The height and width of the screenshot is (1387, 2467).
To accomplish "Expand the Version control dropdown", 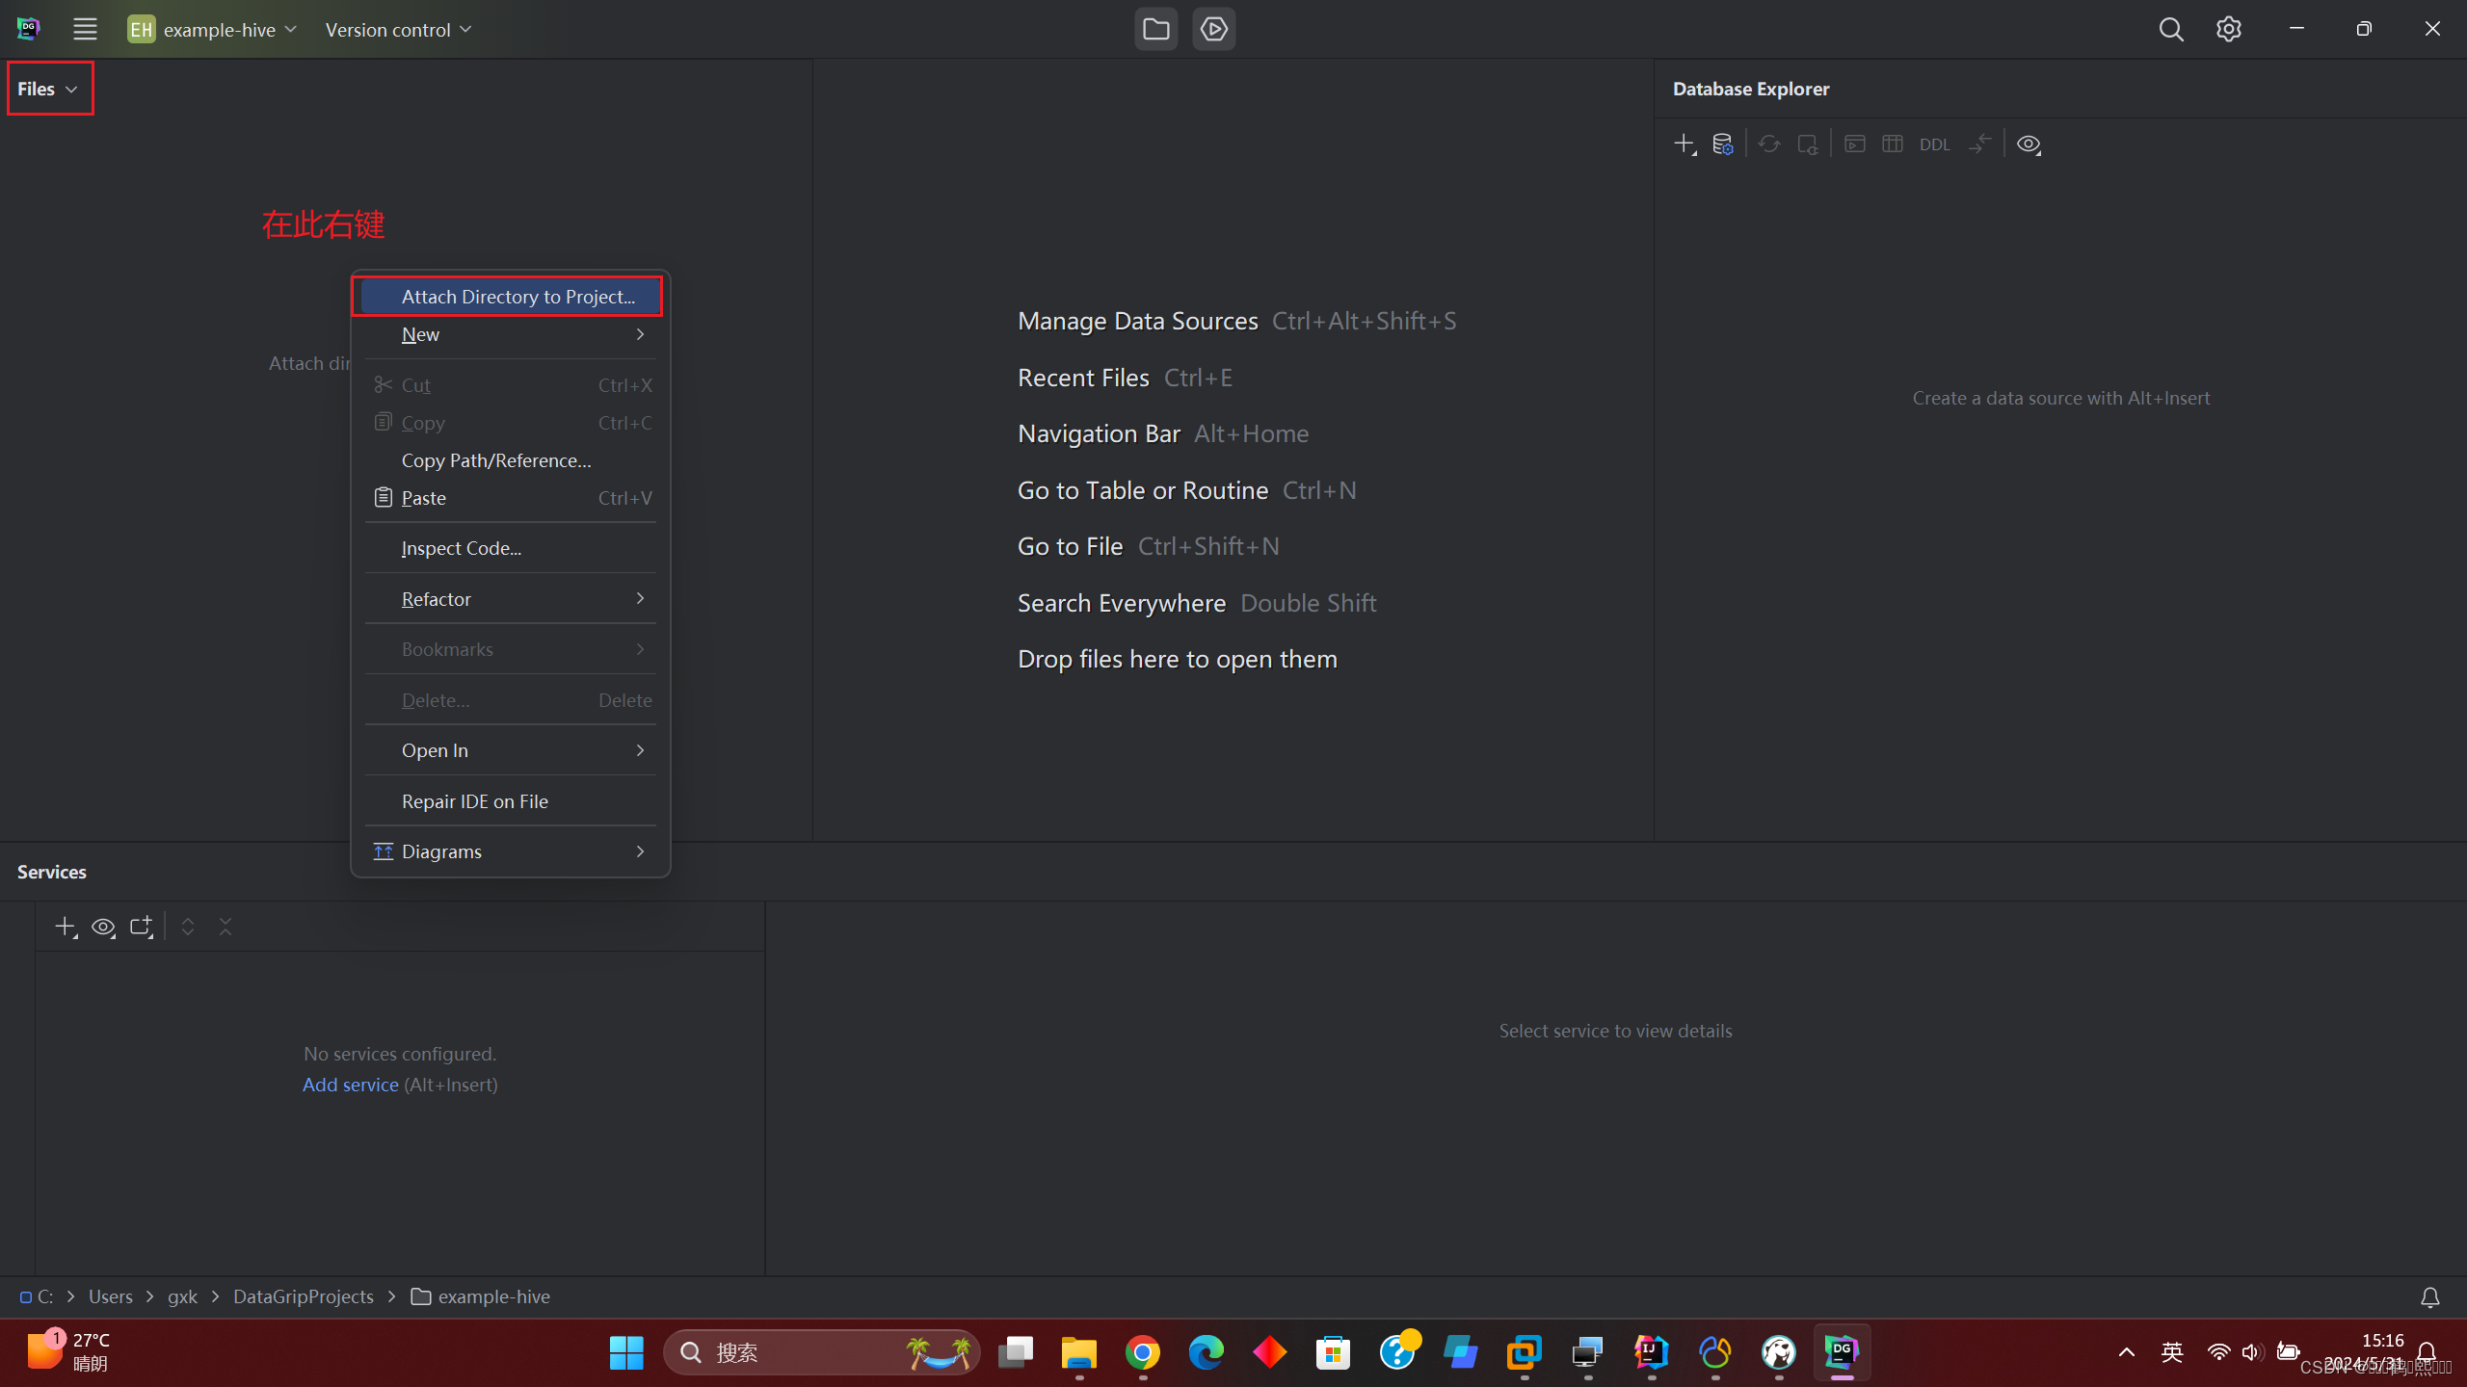I will (x=398, y=30).
